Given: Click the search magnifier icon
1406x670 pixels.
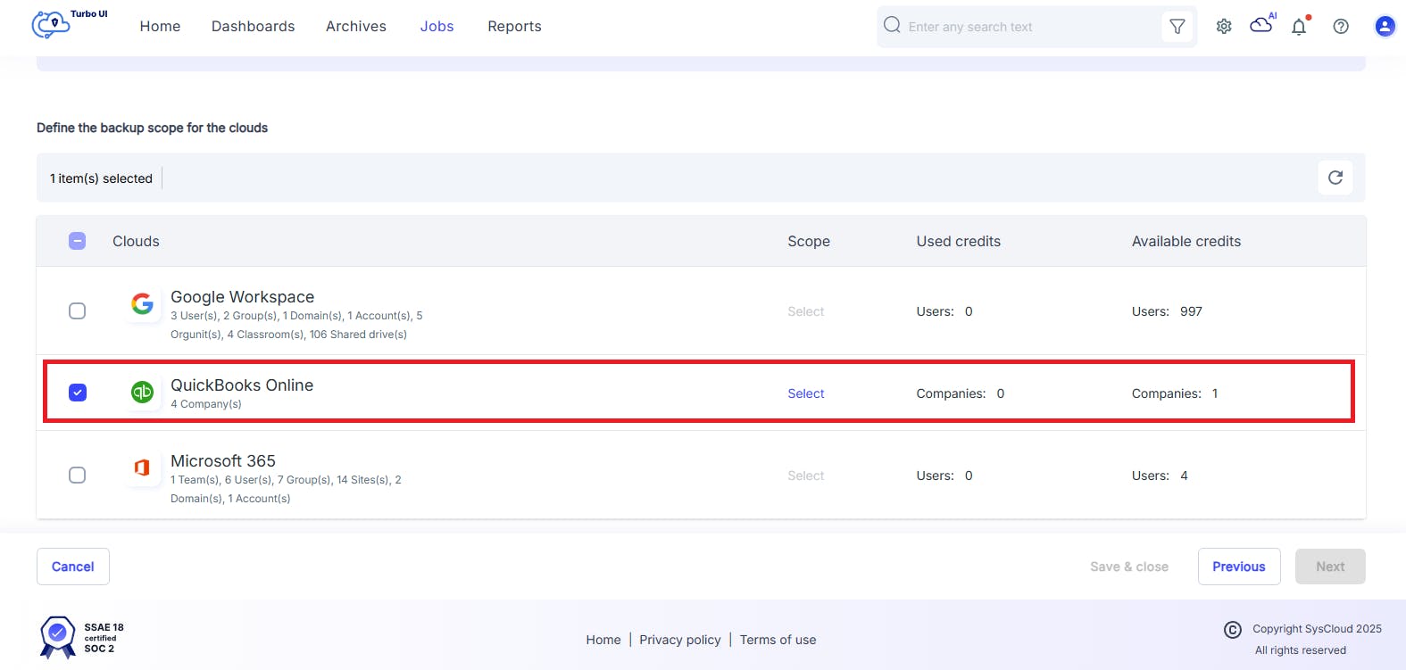Looking at the screenshot, I should [x=892, y=25].
